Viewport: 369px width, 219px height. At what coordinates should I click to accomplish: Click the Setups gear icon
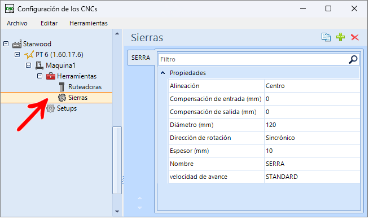pos(50,108)
